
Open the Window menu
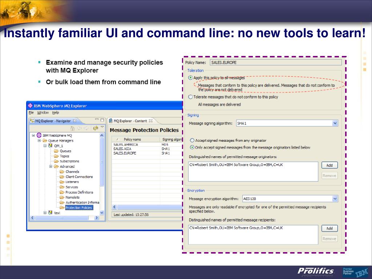(x=43, y=113)
